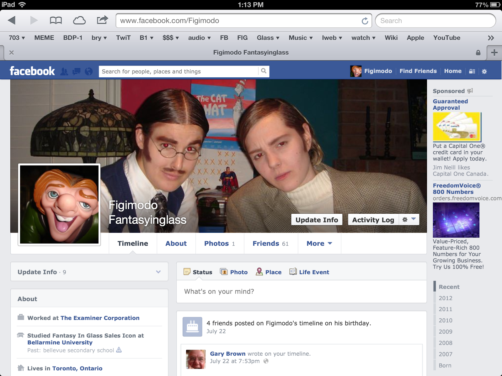Open the Activity Log
502x376 pixels.
click(x=373, y=220)
